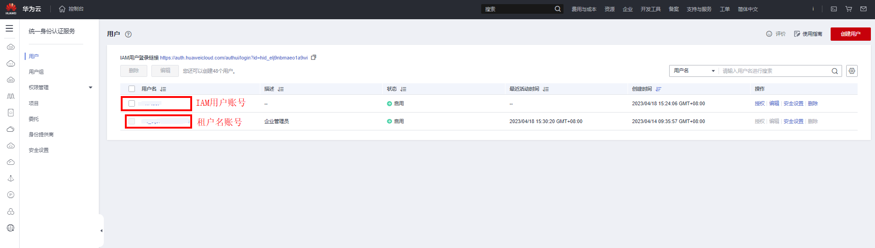This screenshot has height=248, width=875.
Task: Click the 企业管理员 description cell
Action: tap(276, 121)
